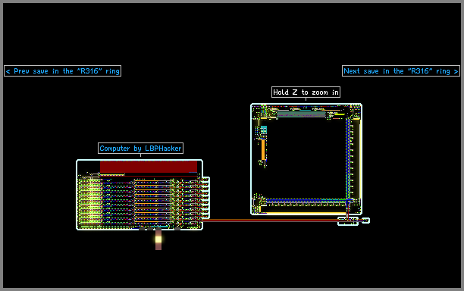Go to previous save in R316 ring
The height and width of the screenshot is (291, 464).
click(x=62, y=71)
